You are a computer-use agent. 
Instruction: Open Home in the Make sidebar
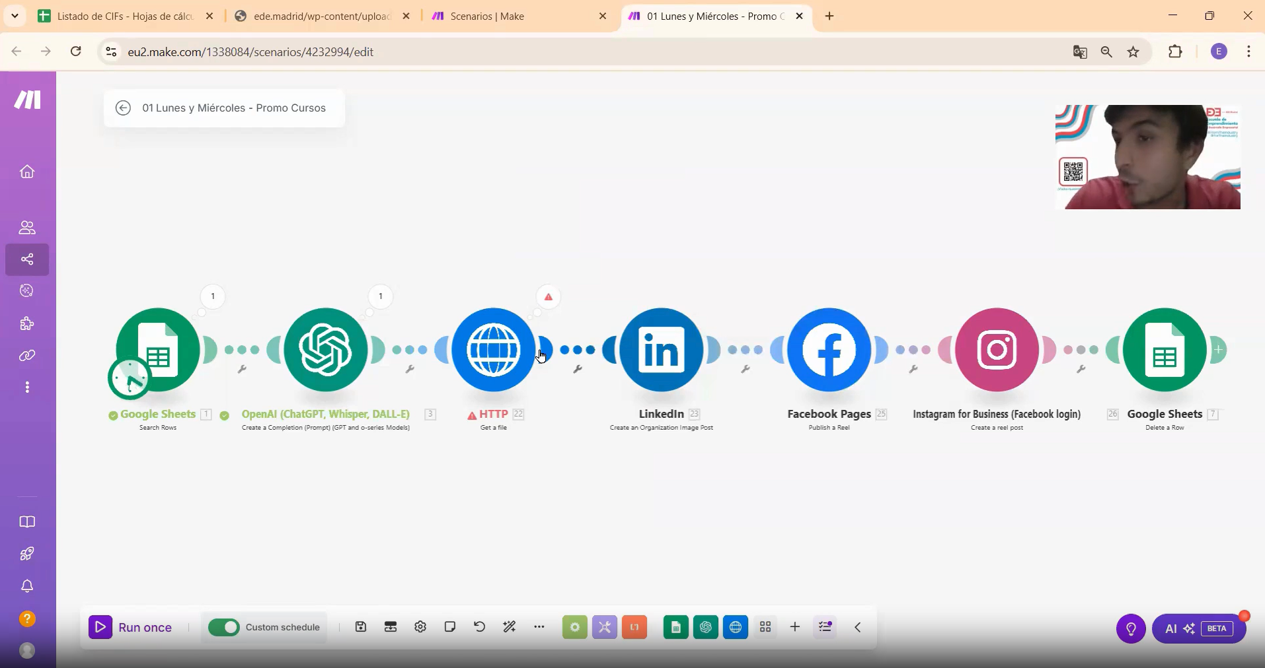(x=27, y=172)
